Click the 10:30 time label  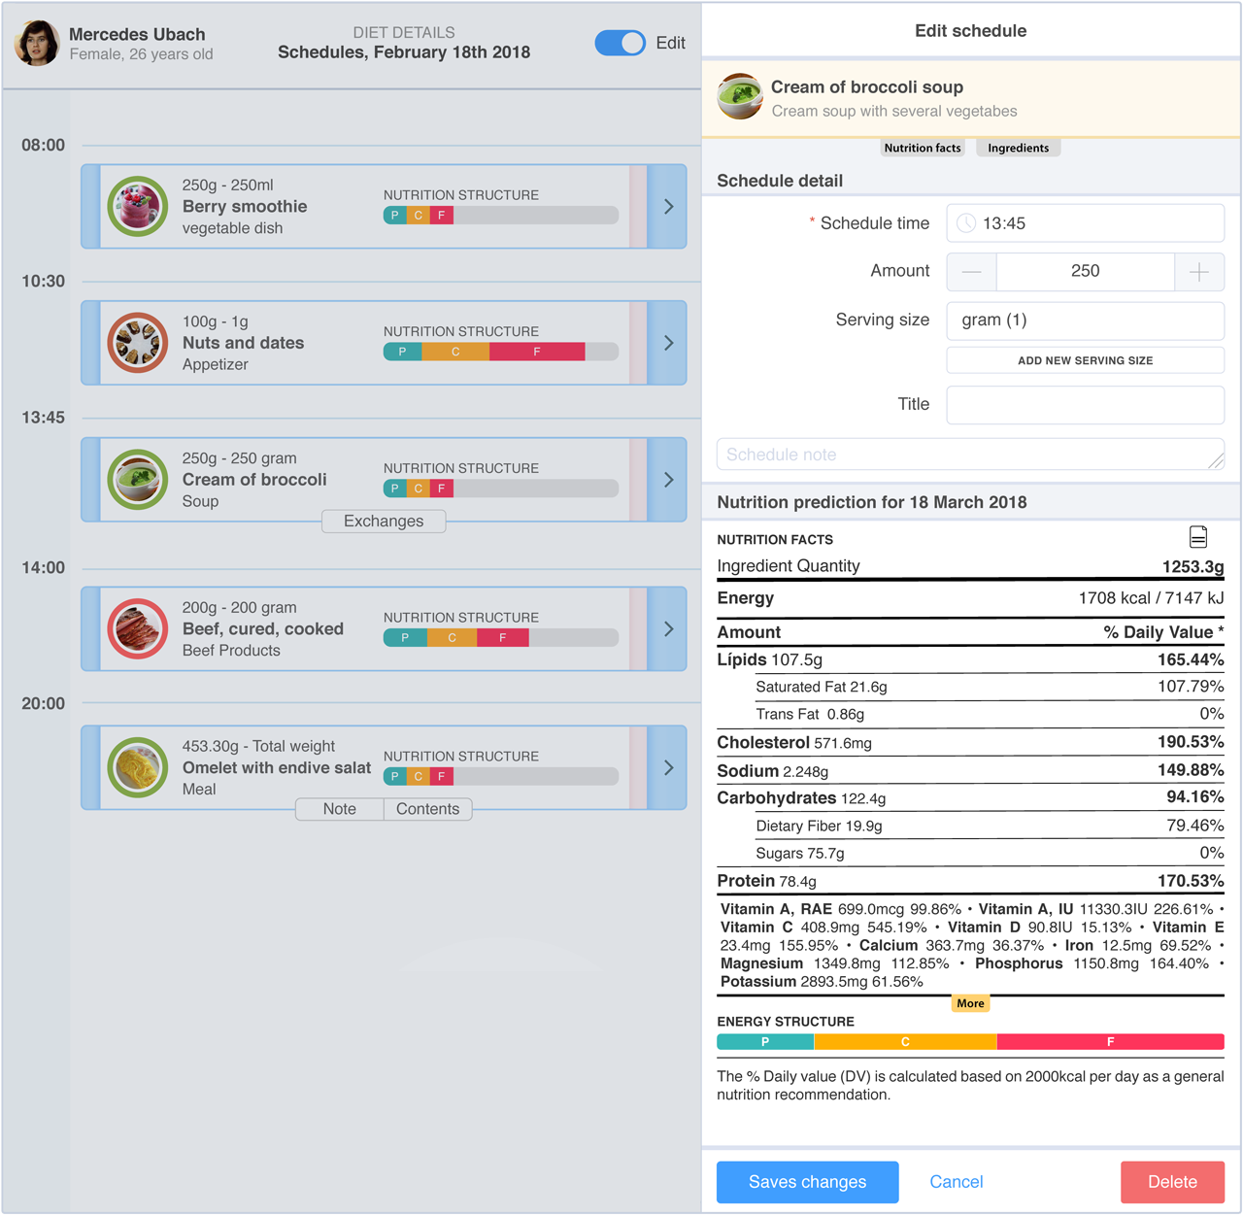pyautogui.click(x=44, y=282)
